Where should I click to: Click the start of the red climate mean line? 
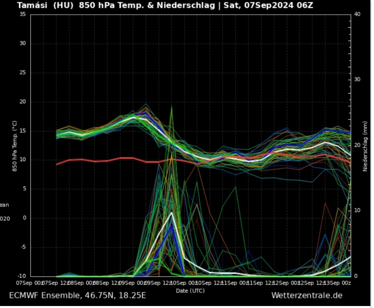click(x=57, y=164)
